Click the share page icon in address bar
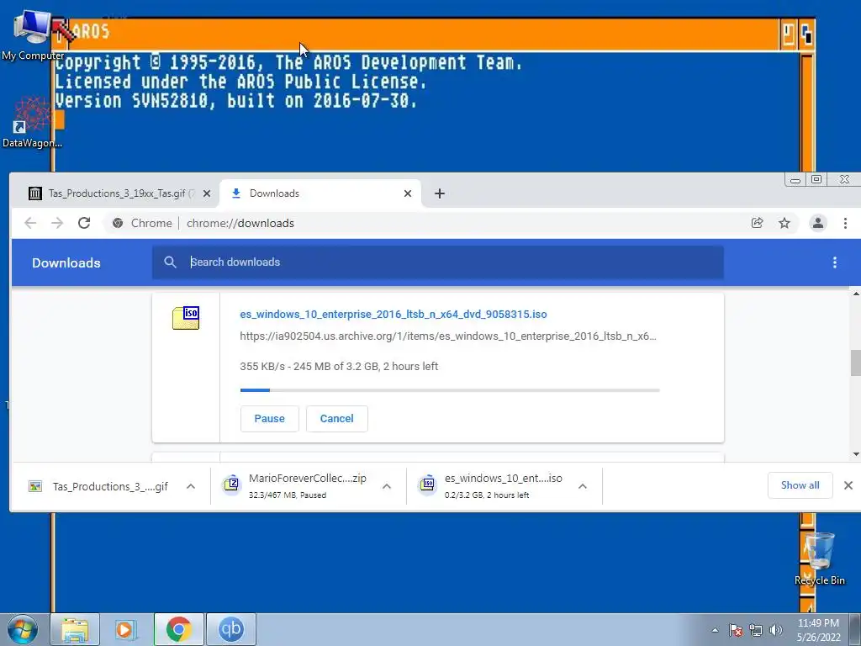This screenshot has width=861, height=646. 758,223
